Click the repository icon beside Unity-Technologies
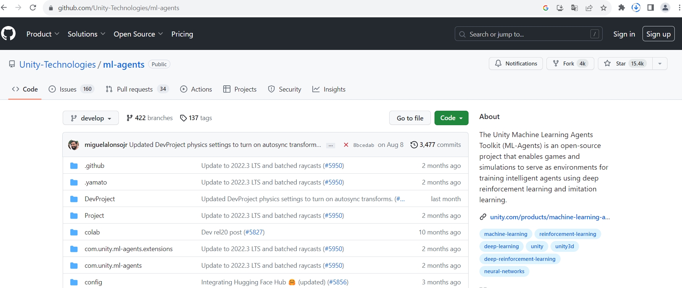The width and height of the screenshot is (682, 288). pos(12,64)
